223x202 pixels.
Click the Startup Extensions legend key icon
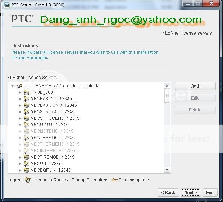(x=68, y=180)
